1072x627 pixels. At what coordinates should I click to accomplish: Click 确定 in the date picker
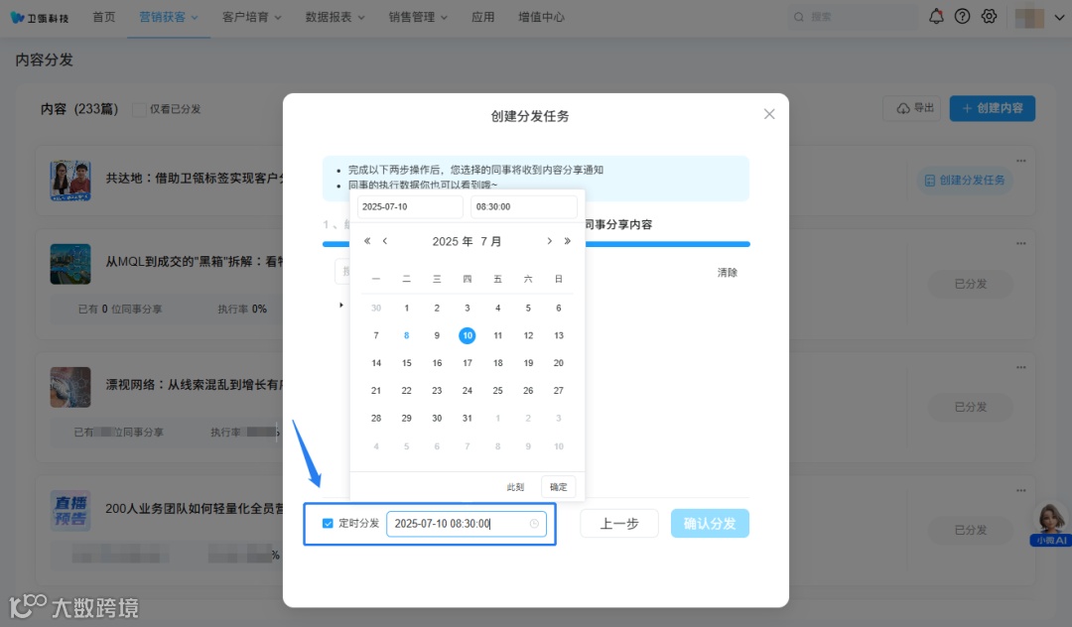click(x=559, y=487)
